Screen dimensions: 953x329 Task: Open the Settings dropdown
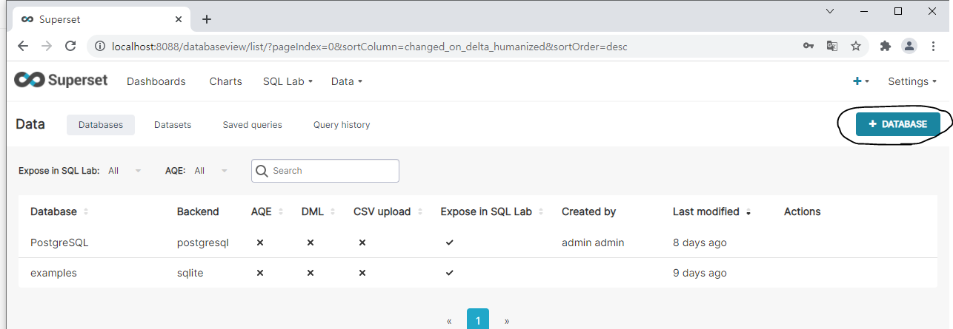(912, 81)
